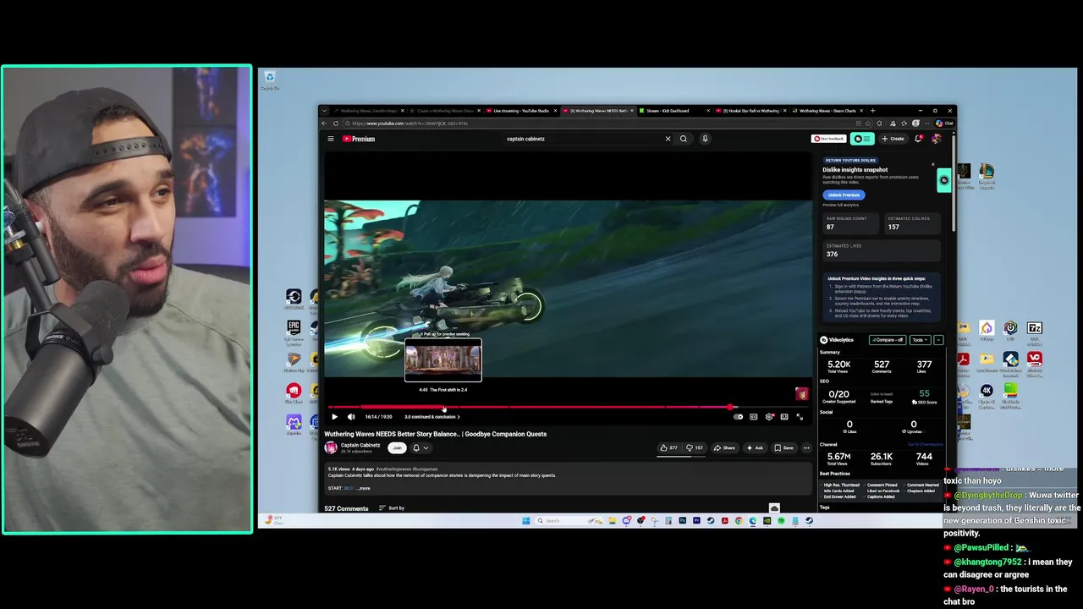Click Unlock Premium in dislike panel
Image resolution: width=1083 pixels, height=609 pixels.
click(844, 195)
